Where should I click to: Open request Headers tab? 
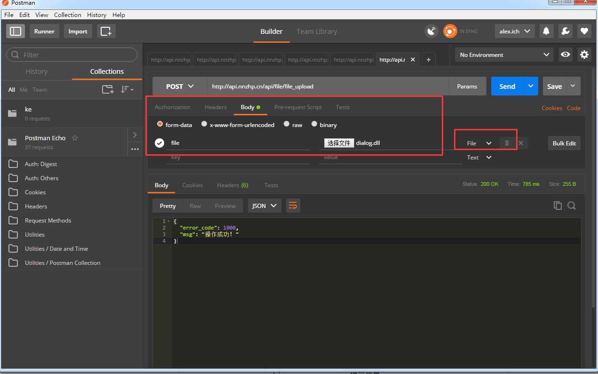[x=215, y=107]
